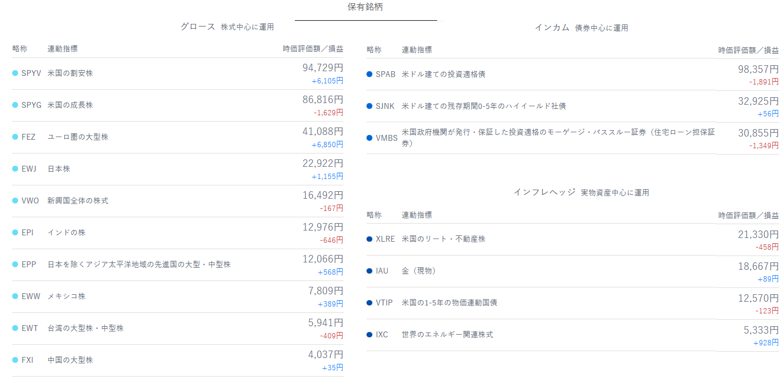Open the SJNK ticker label
The width and height of the screenshot is (784, 383).
pos(385,106)
